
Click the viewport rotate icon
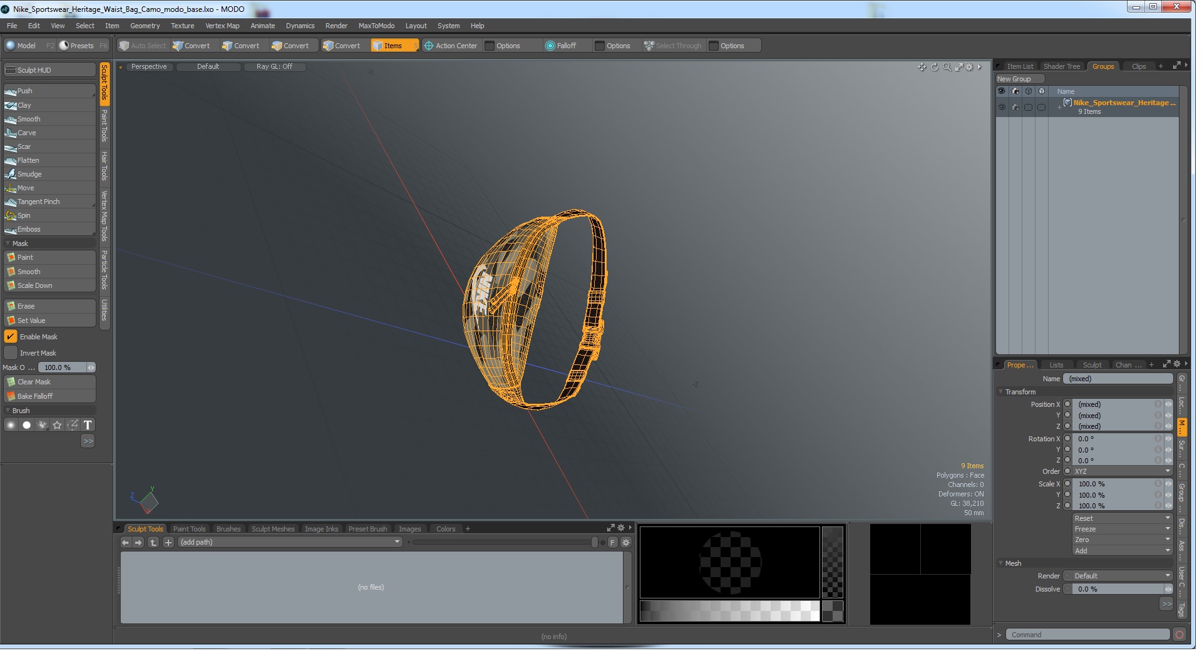point(935,68)
